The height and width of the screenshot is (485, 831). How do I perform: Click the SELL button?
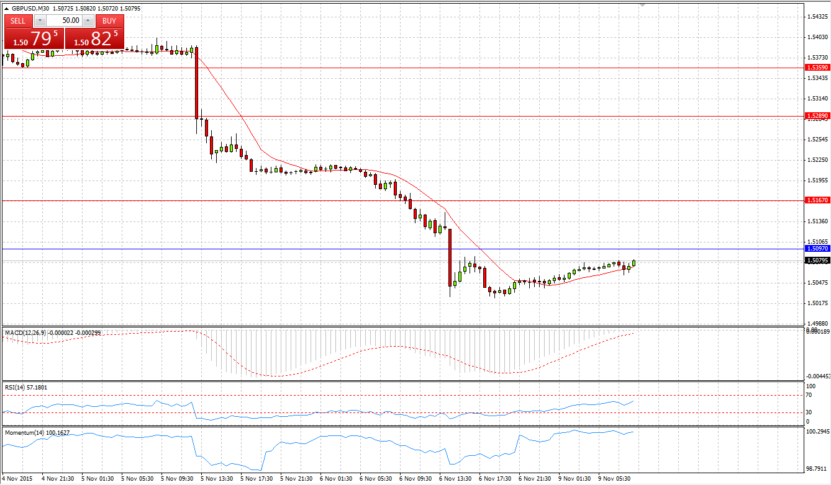coord(18,20)
